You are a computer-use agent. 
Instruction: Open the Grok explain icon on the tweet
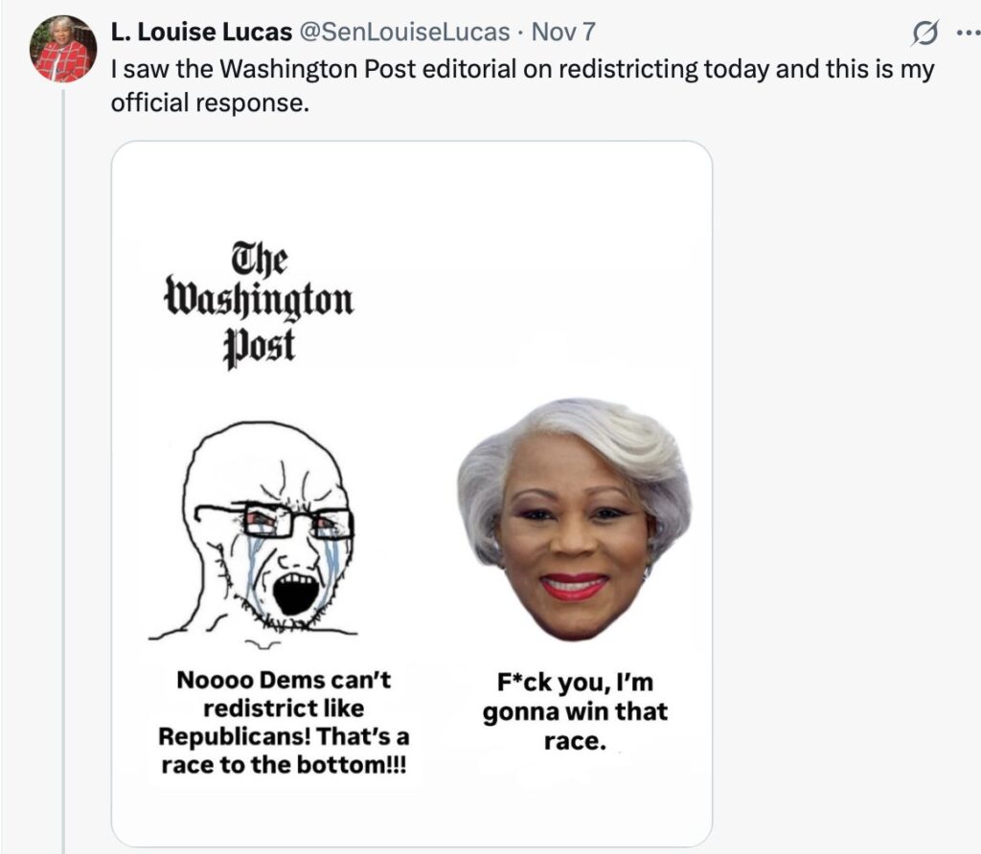(924, 34)
